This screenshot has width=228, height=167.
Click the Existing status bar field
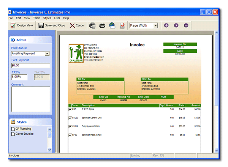pyautogui.click(x=141, y=156)
